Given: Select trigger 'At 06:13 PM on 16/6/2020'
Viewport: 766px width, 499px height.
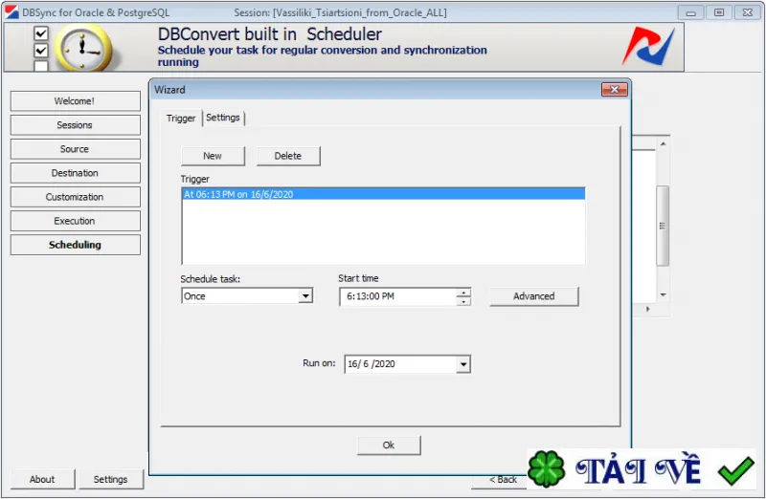Looking at the screenshot, I should (383, 194).
